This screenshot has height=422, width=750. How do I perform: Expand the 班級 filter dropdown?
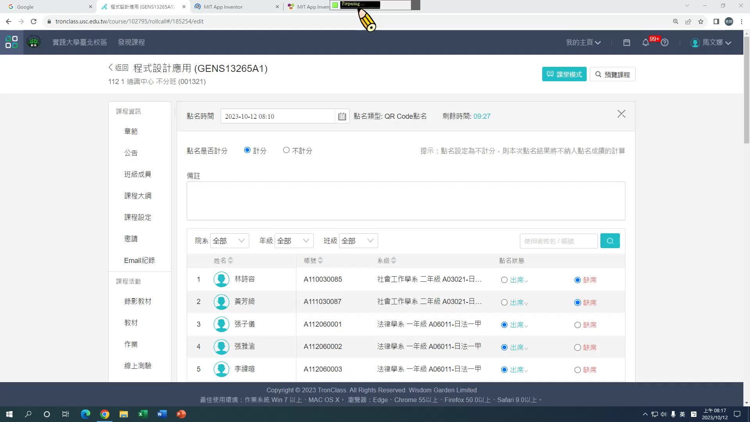359,241
